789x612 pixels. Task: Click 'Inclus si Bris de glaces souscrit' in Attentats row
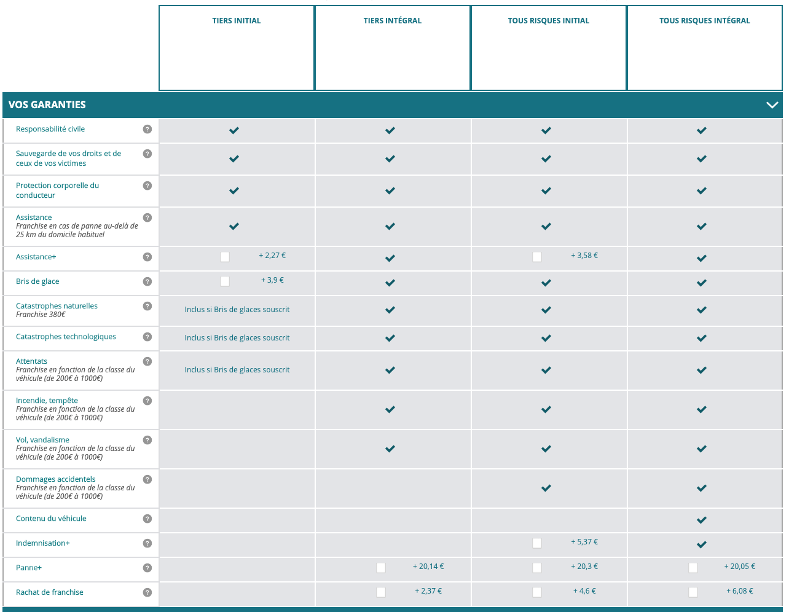pyautogui.click(x=237, y=370)
